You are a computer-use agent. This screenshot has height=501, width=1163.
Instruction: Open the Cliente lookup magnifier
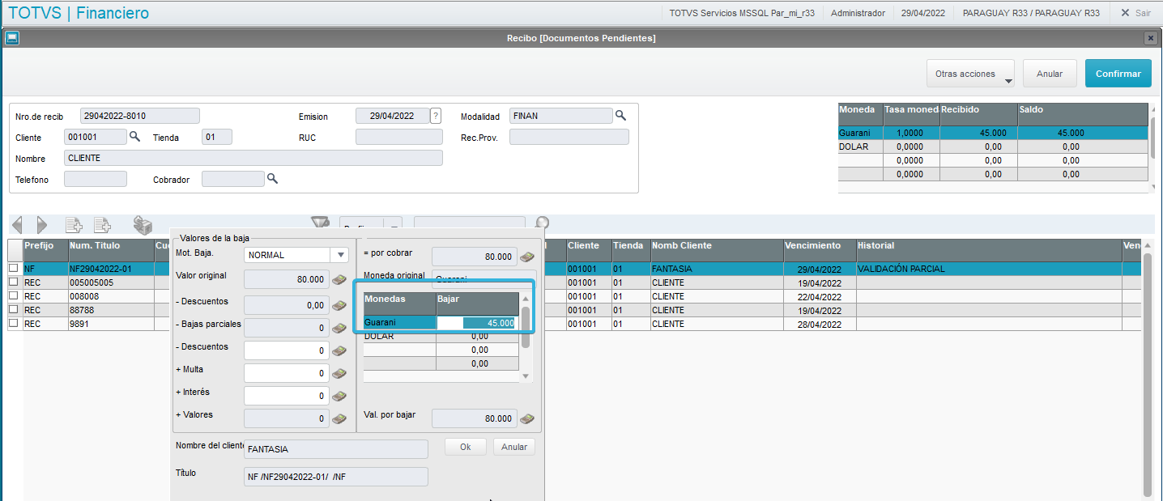[x=135, y=137]
